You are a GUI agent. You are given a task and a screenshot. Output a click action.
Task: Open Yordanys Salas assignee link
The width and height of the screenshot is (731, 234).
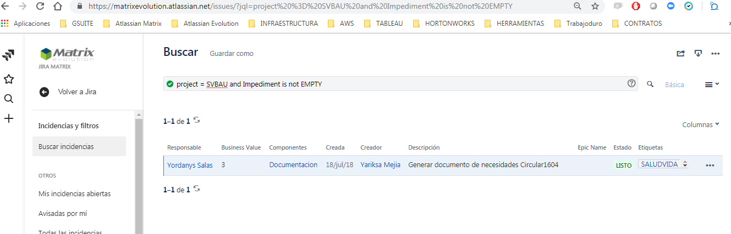(x=190, y=165)
